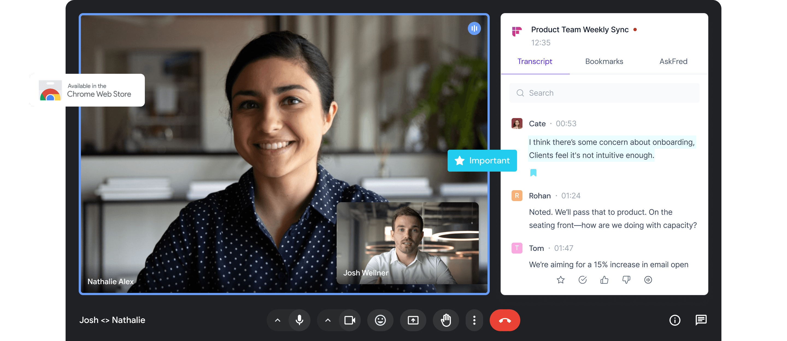
Task: Open the in-call chat panel
Action: [701, 320]
